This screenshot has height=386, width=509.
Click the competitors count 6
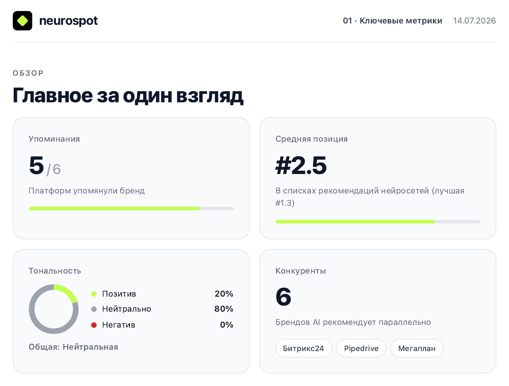click(283, 297)
